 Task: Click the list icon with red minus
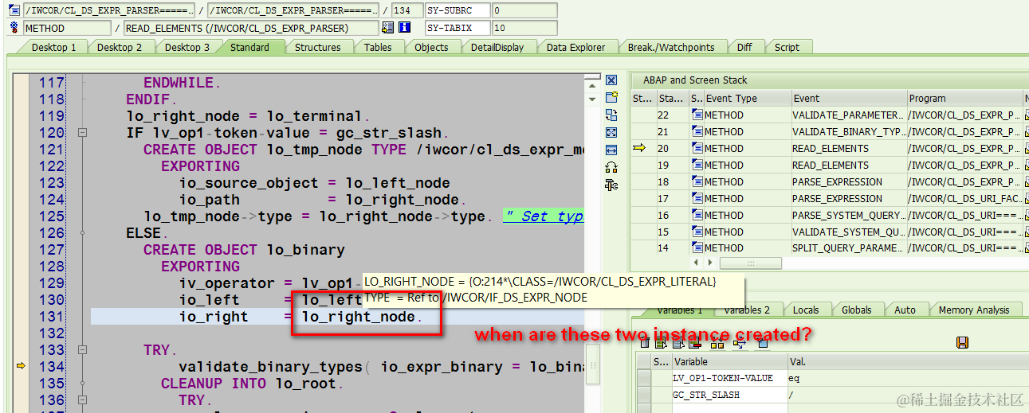pos(695,343)
